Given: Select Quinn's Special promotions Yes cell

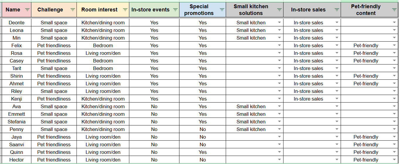Looking at the screenshot, I should pos(203,152).
